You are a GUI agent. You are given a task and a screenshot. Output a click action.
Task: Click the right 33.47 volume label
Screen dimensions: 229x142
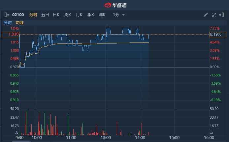pos(214,117)
